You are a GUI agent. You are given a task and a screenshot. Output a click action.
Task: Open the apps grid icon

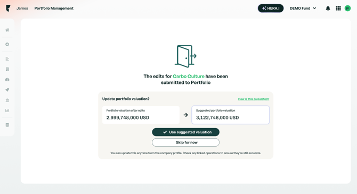[x=338, y=9]
